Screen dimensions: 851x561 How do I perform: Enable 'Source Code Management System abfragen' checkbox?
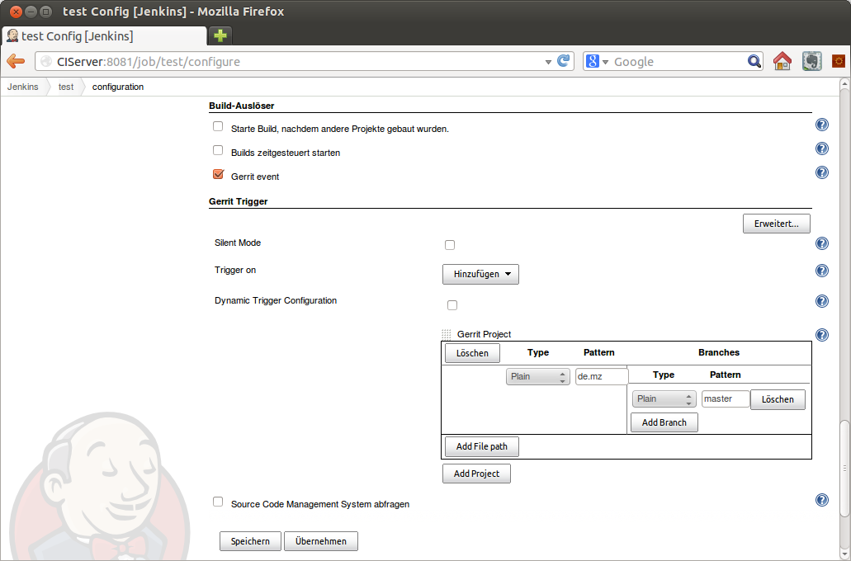(x=218, y=502)
